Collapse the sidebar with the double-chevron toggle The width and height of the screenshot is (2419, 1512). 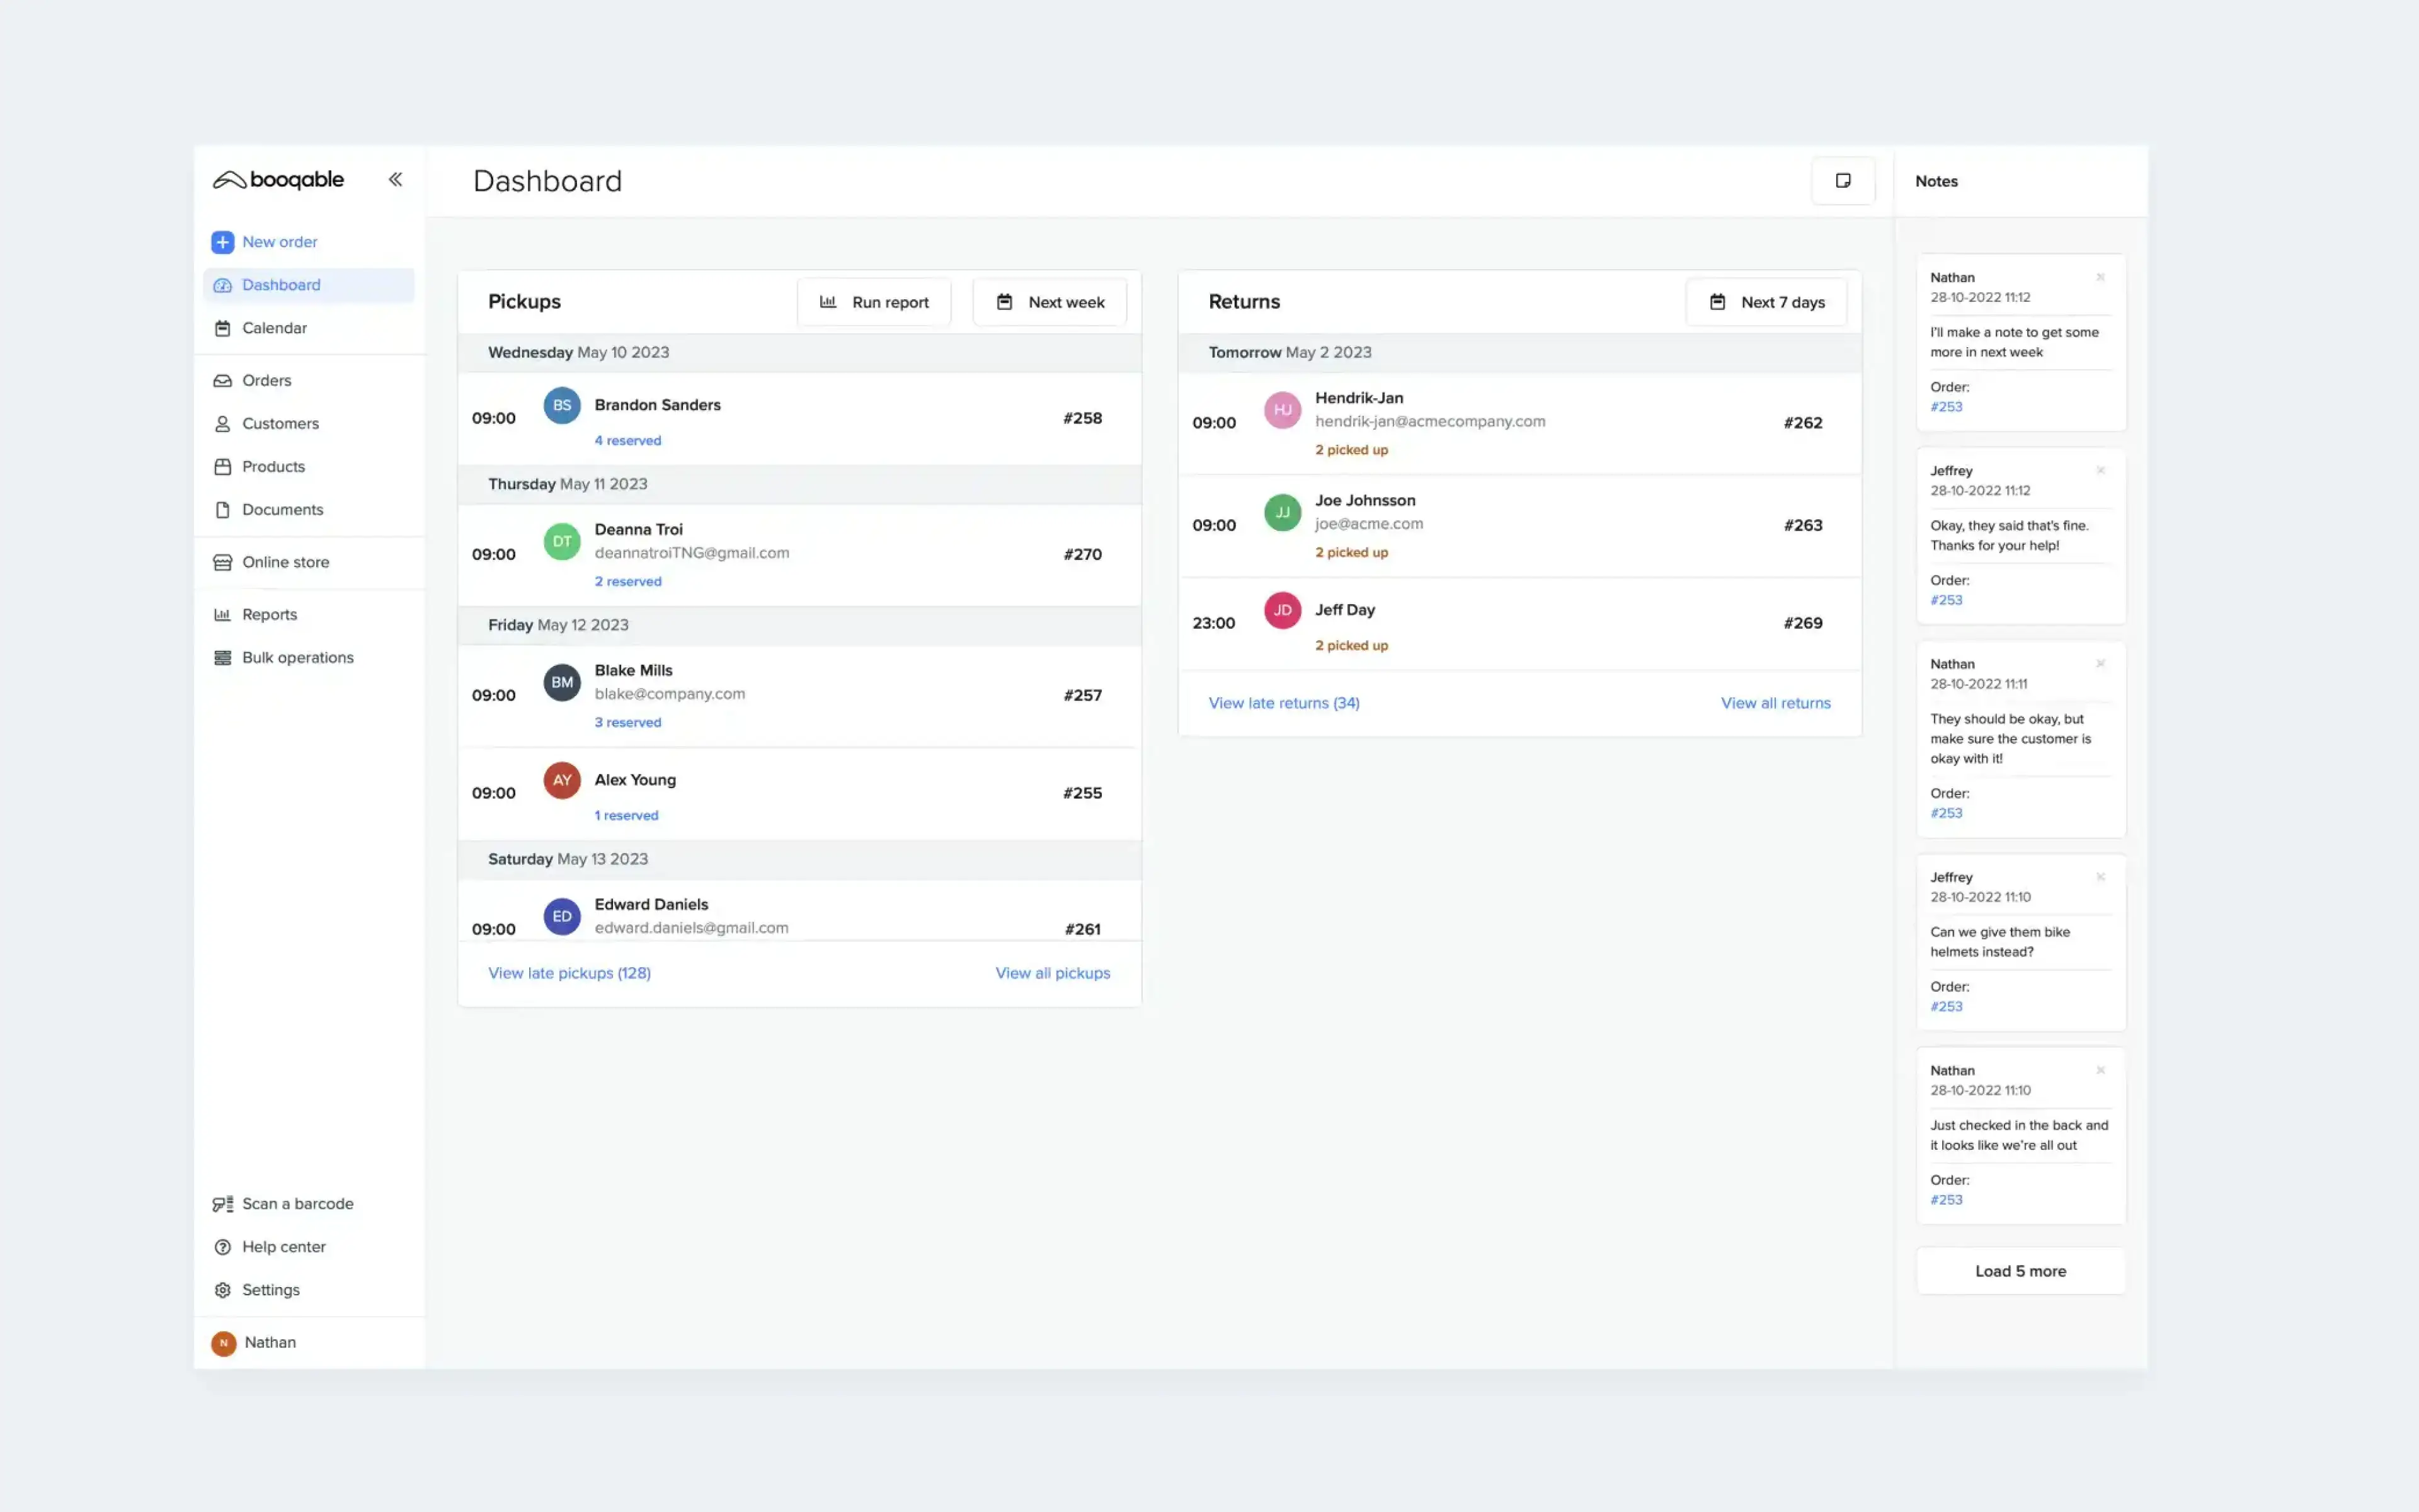pyautogui.click(x=396, y=179)
